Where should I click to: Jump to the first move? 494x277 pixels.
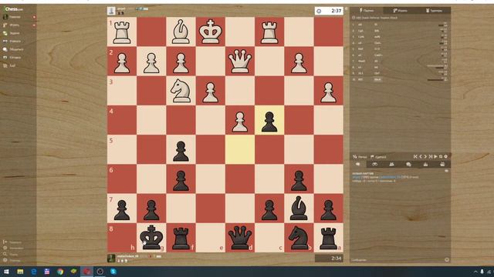point(415,156)
